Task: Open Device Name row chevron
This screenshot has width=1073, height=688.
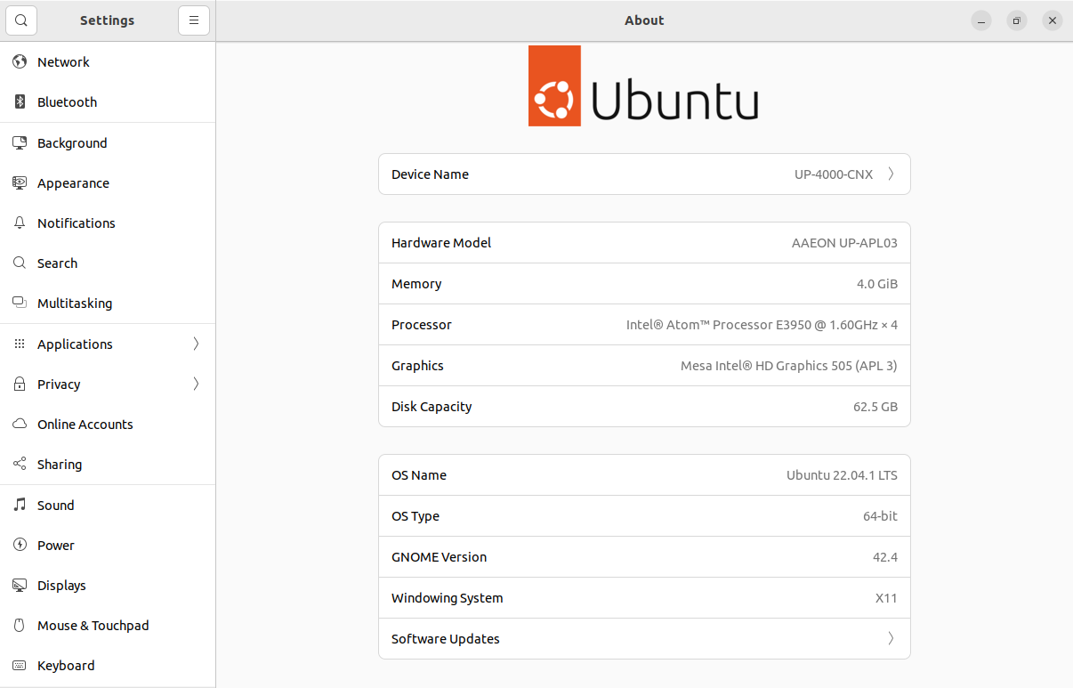Action: click(x=891, y=174)
